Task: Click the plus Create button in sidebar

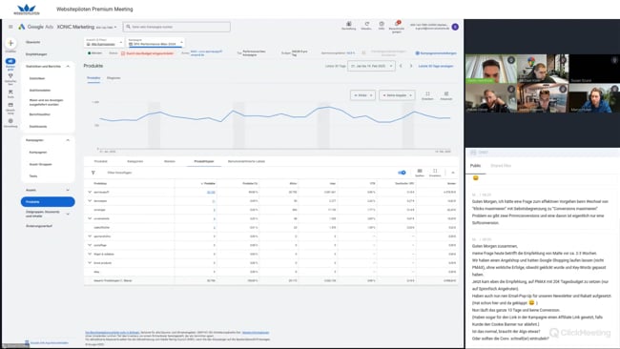Action: point(10,43)
